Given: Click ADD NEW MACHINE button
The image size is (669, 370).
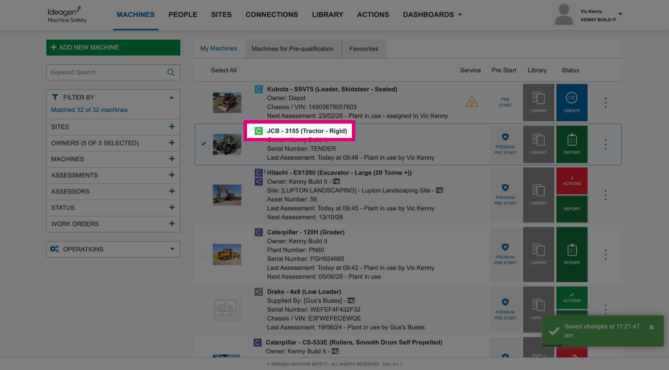Looking at the screenshot, I should tap(113, 47).
